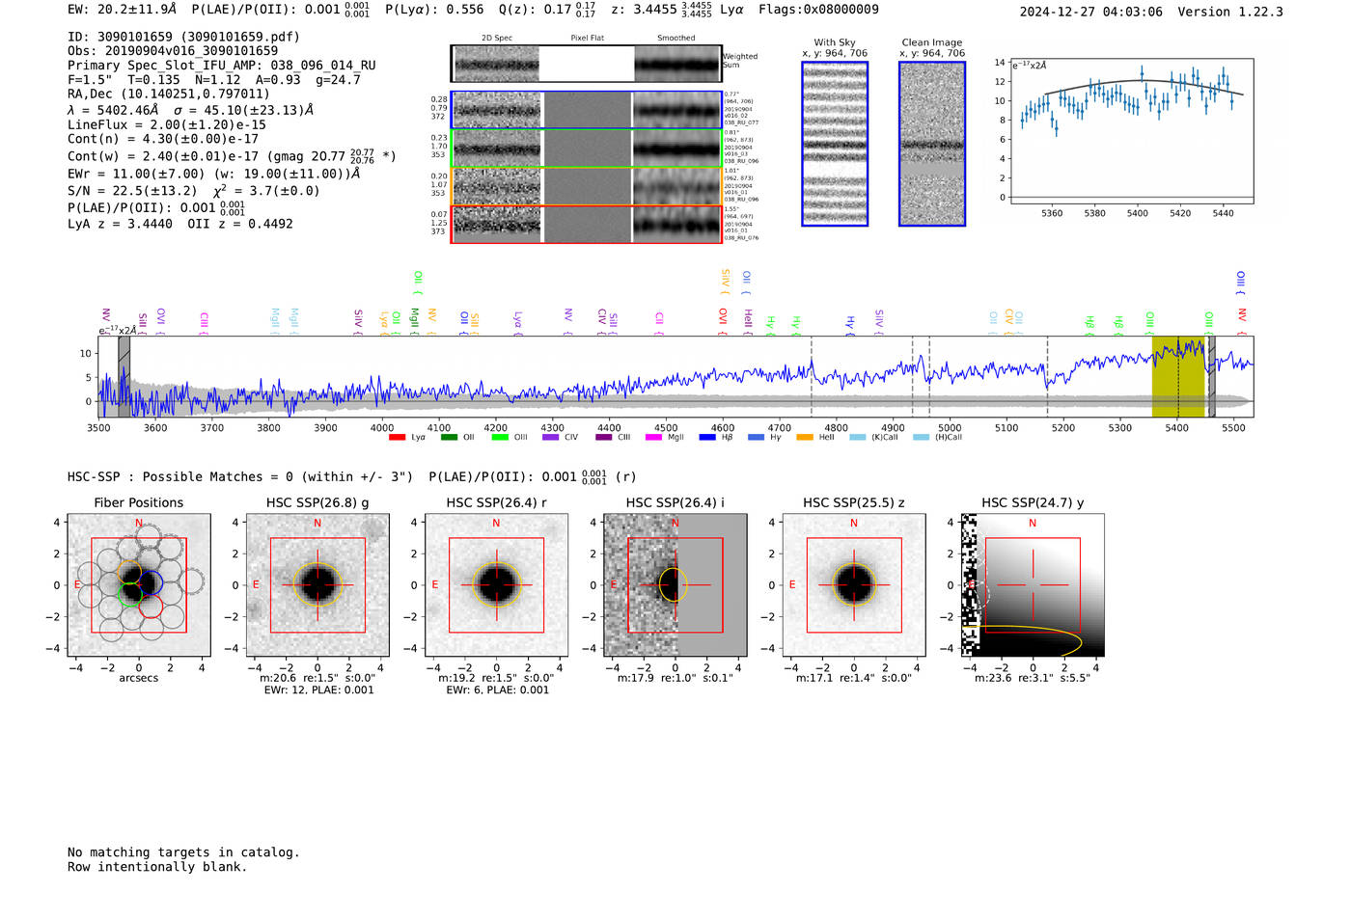Click the 2D Spec column header
The height and width of the screenshot is (919, 1351).
pos(497,39)
